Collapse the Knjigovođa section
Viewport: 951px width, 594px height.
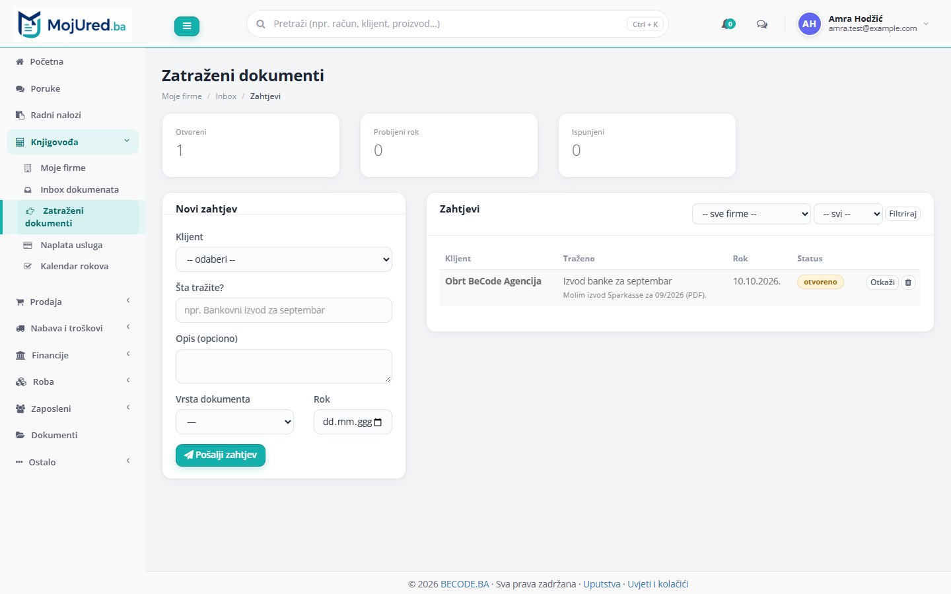click(73, 142)
